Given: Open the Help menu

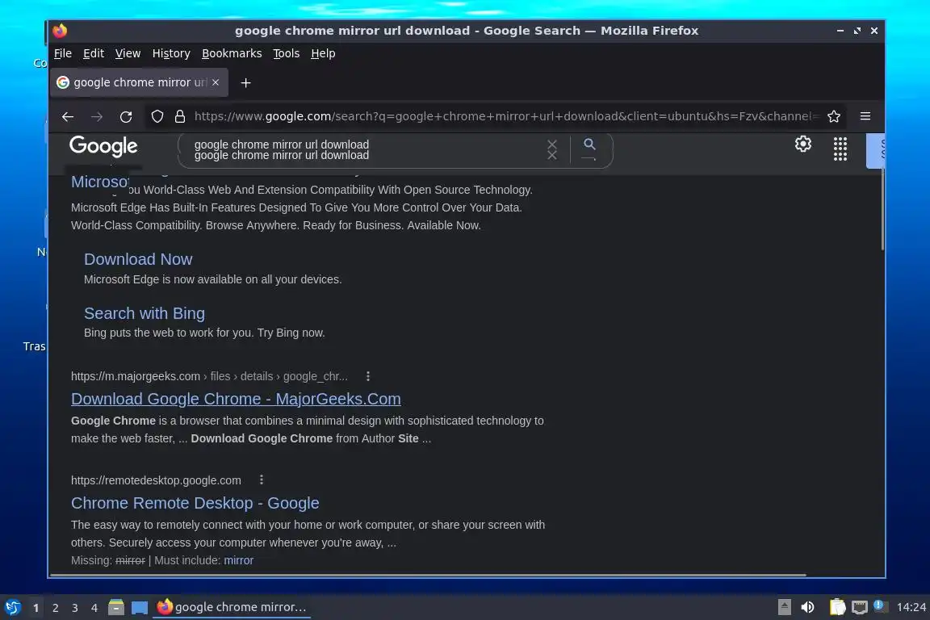Looking at the screenshot, I should tap(323, 53).
